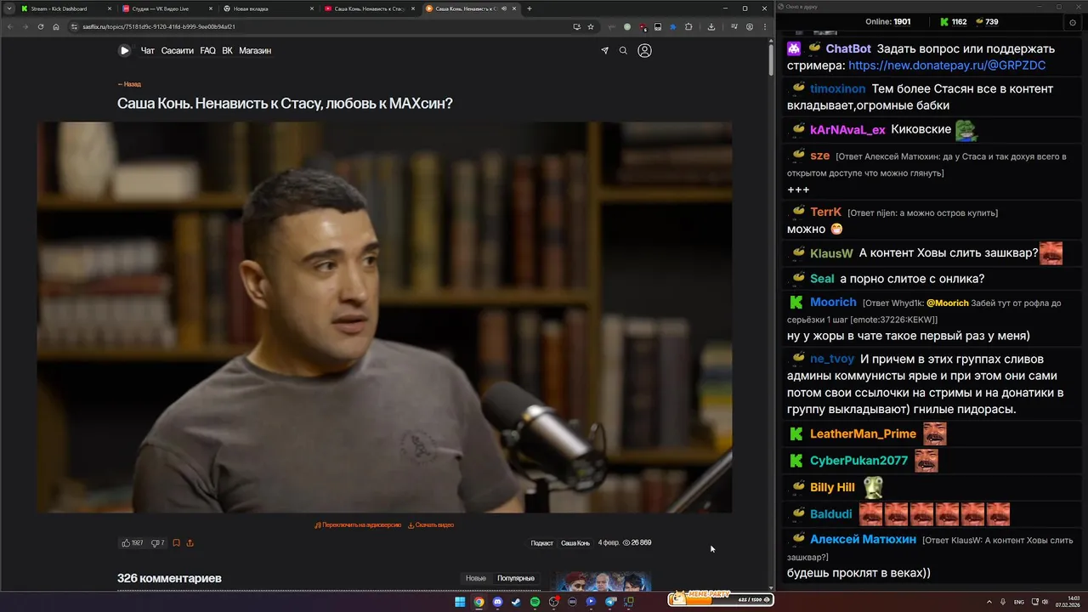The width and height of the screenshot is (1088, 612).
Task: Open the ВК link in header
Action: 227,51
